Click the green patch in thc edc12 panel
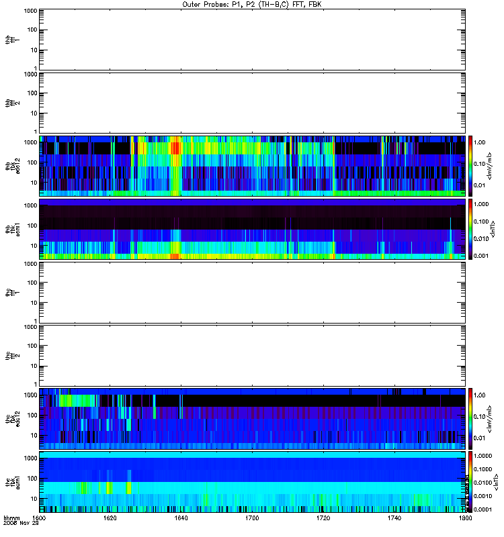 point(78,401)
